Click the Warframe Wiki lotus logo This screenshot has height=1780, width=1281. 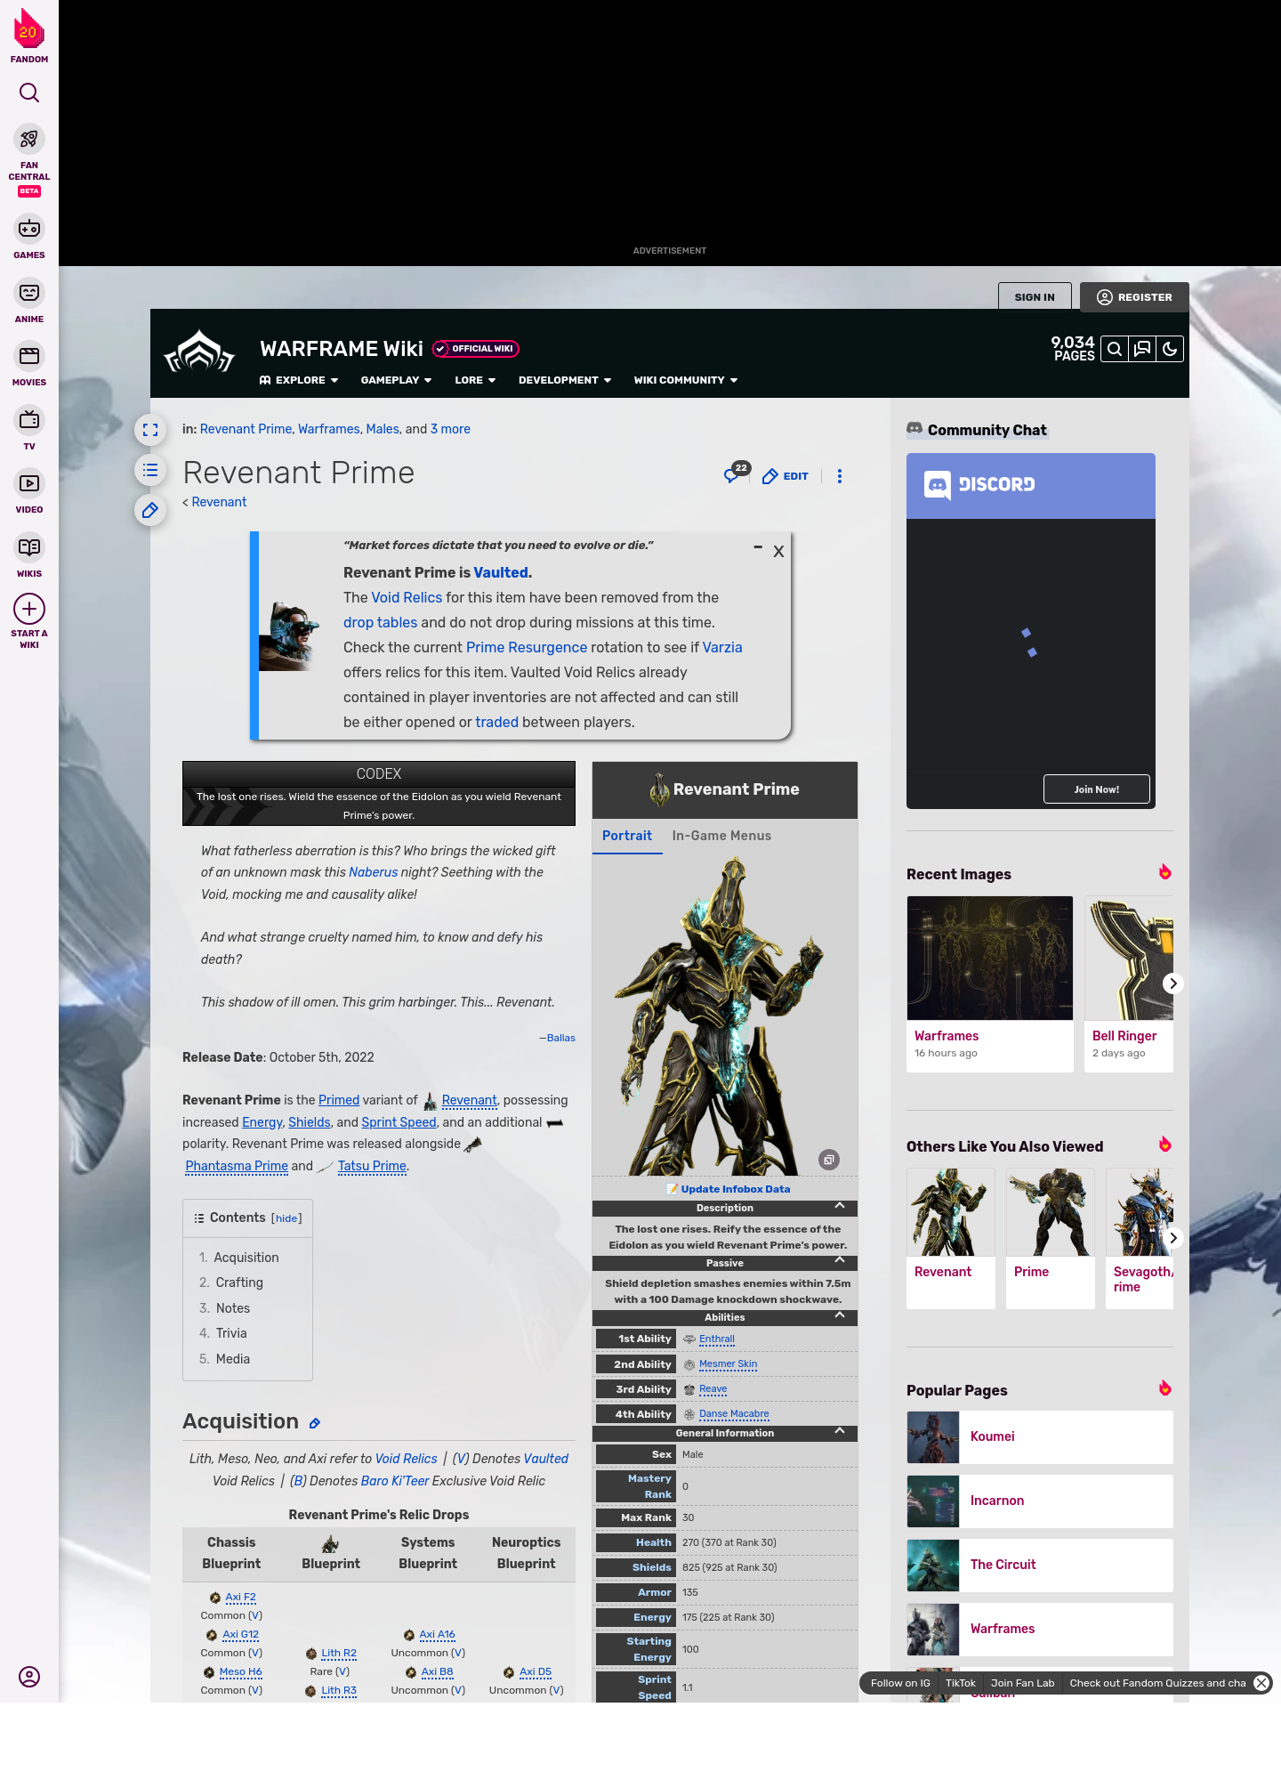click(200, 352)
